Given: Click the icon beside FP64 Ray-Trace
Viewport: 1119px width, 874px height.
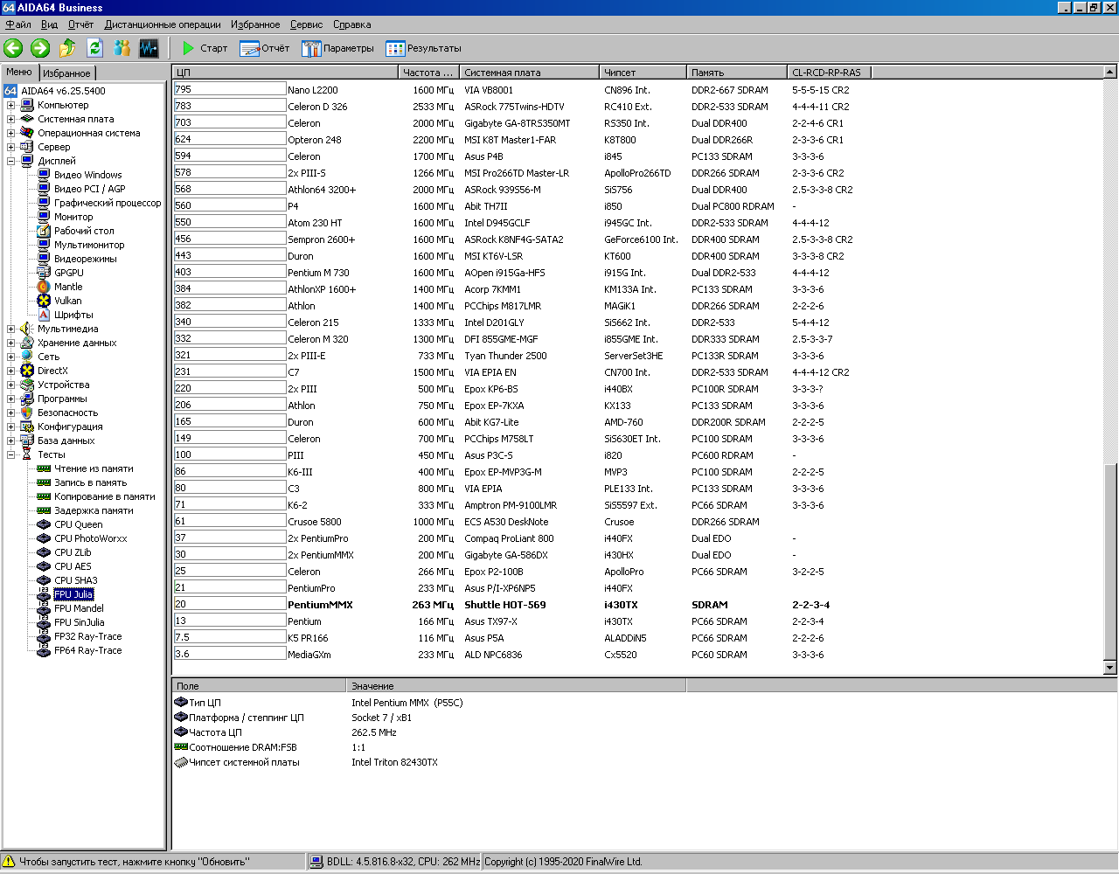Looking at the screenshot, I should pyautogui.click(x=44, y=650).
